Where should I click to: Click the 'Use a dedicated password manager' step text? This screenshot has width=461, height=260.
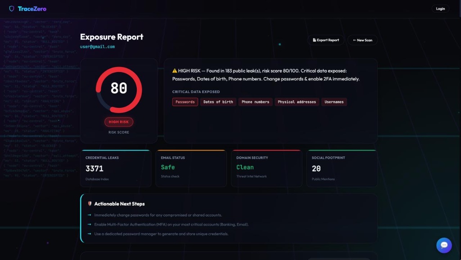[162, 234]
